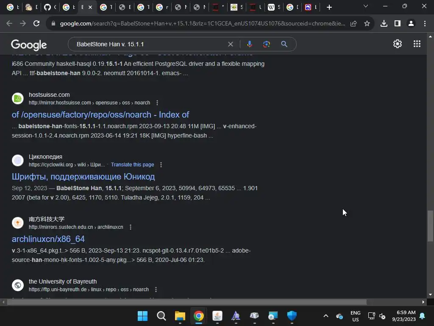Open the clock showing 6:59 AM
Image resolution: width=434 pixels, height=326 pixels.
(404, 316)
